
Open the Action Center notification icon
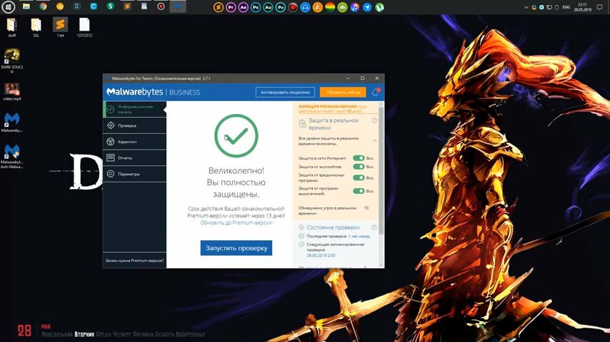point(599,7)
